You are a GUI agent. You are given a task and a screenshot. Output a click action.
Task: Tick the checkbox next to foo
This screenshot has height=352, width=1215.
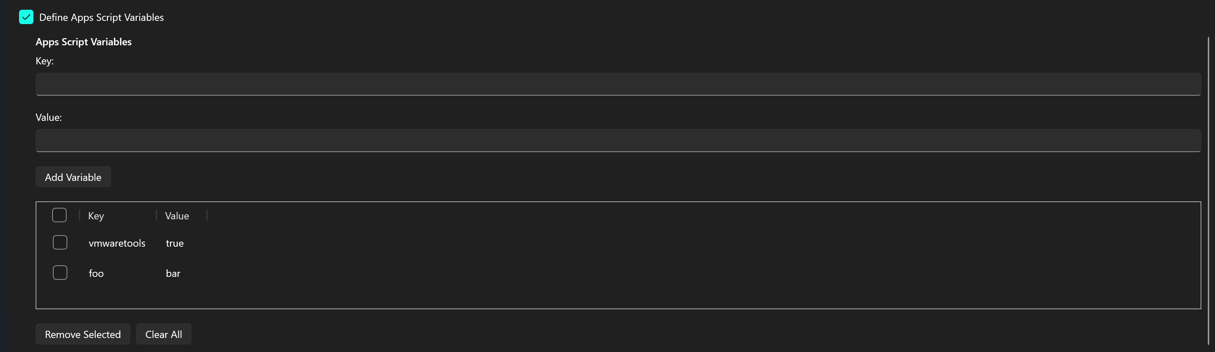point(59,273)
